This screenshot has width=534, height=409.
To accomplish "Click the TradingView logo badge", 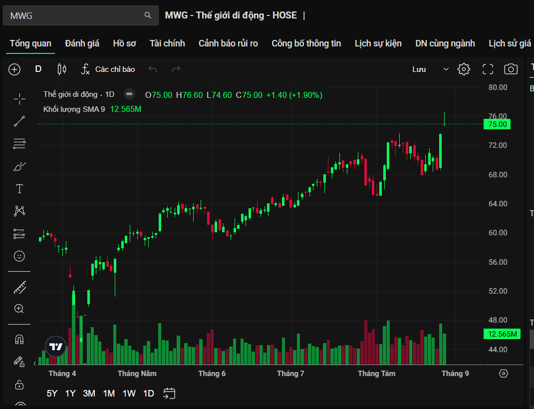I will coord(56,347).
